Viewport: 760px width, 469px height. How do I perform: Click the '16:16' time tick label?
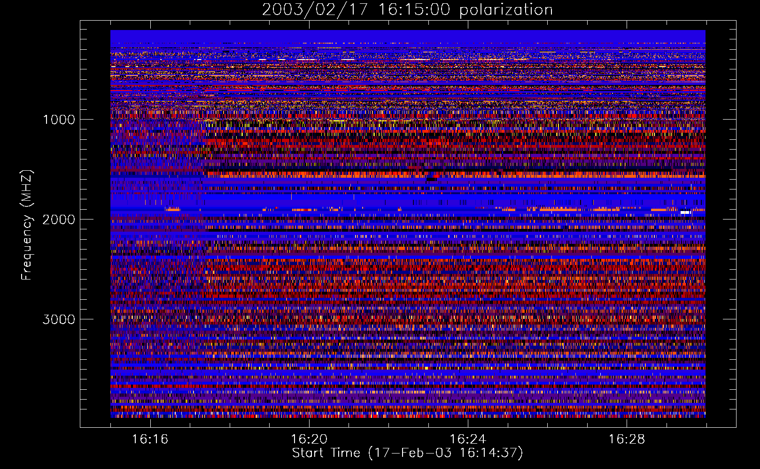click(x=150, y=439)
